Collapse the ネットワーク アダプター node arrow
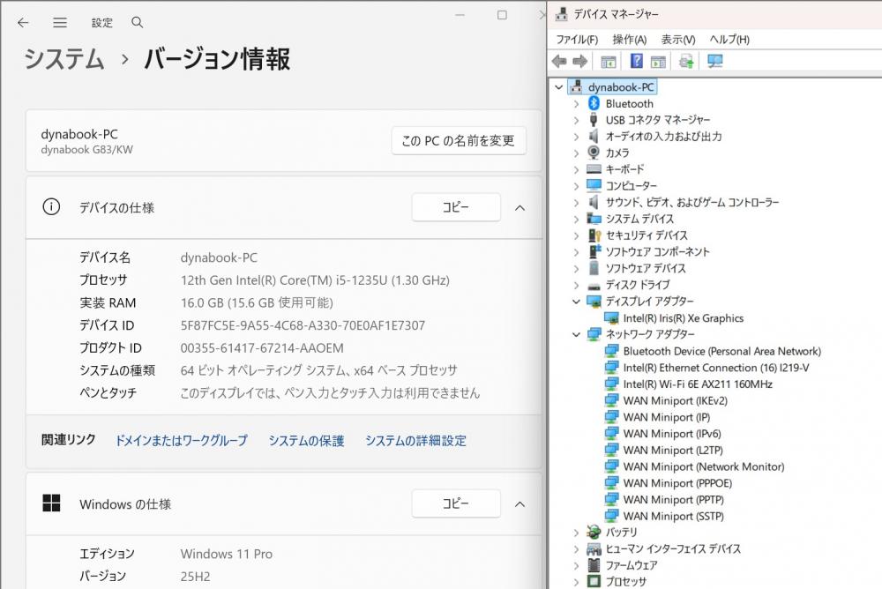Screen dimensions: 882x589 (576, 334)
